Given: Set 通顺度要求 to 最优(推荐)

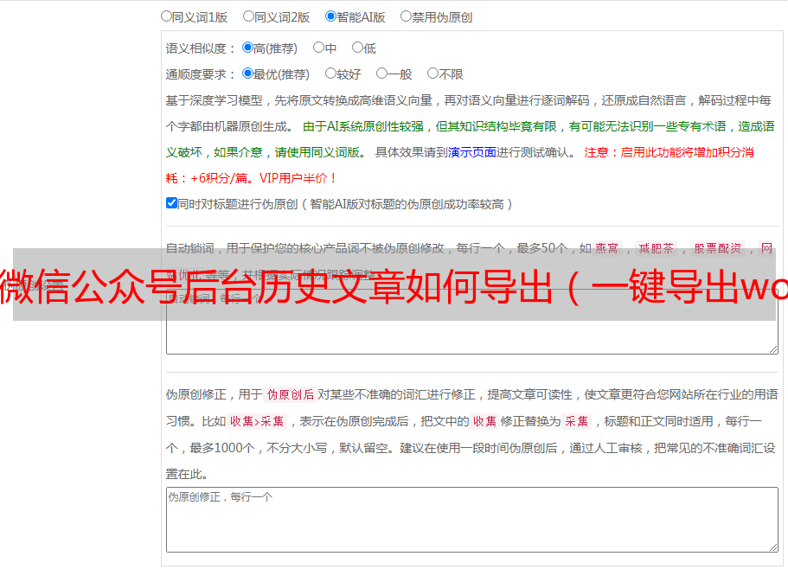Looking at the screenshot, I should click(247, 74).
